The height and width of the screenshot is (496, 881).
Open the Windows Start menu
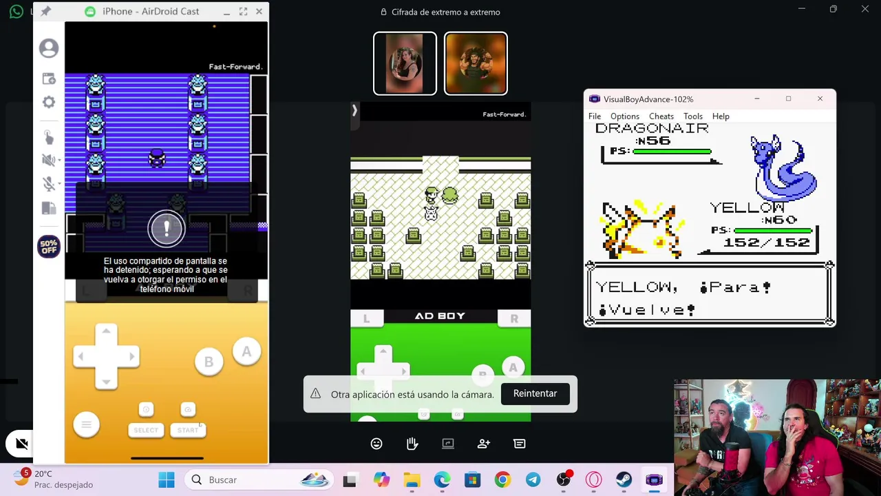tap(167, 479)
